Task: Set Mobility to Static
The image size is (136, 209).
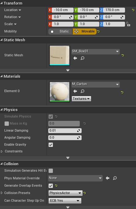Action: point(61,32)
